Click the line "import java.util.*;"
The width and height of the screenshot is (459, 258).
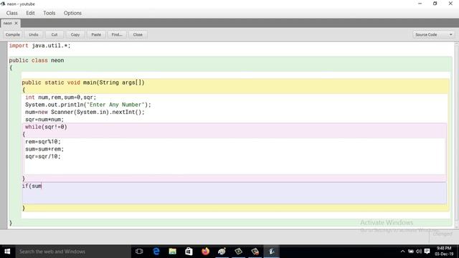pyautogui.click(x=40, y=46)
